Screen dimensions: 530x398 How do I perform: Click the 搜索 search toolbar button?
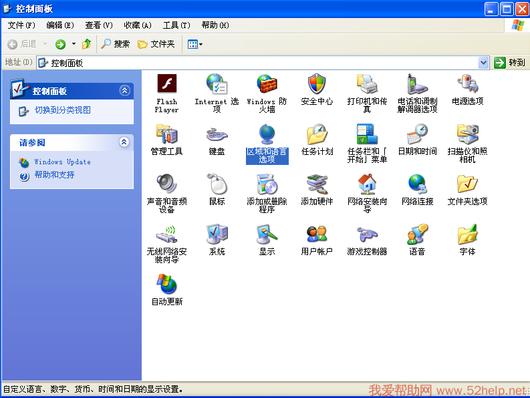pos(116,44)
